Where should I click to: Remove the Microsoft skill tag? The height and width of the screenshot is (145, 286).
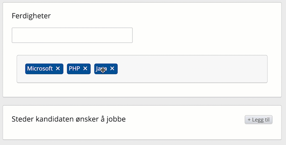click(x=58, y=69)
